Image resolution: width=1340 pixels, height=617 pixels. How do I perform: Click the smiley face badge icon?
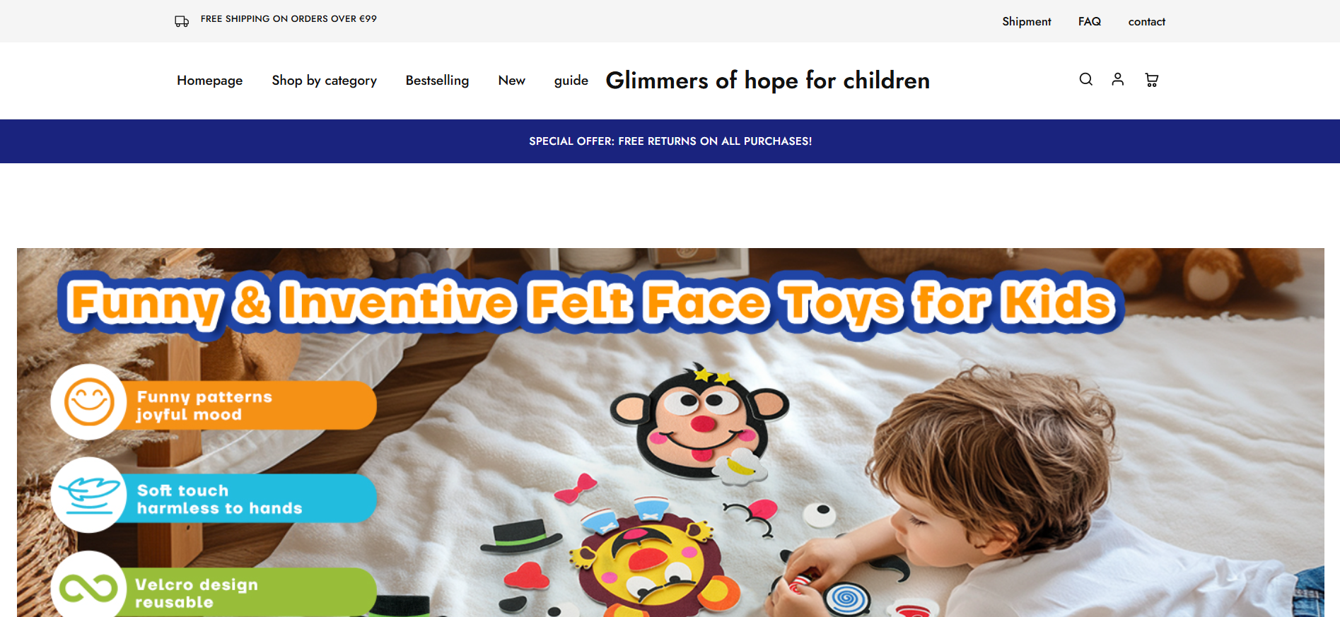(x=89, y=401)
